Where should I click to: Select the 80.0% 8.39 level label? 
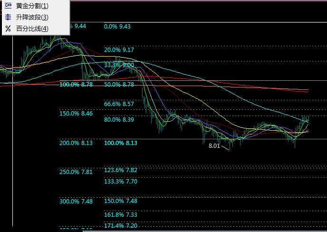point(119,119)
